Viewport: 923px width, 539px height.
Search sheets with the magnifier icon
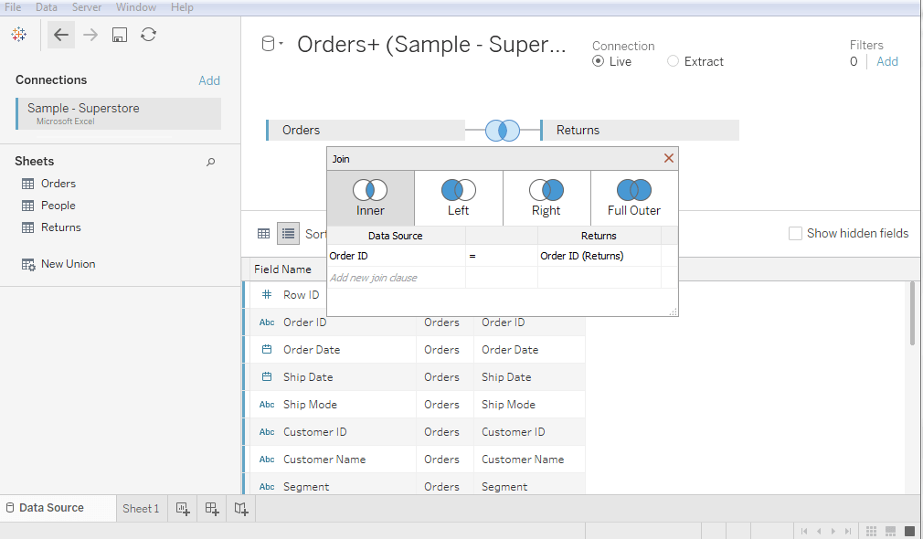coord(211,162)
